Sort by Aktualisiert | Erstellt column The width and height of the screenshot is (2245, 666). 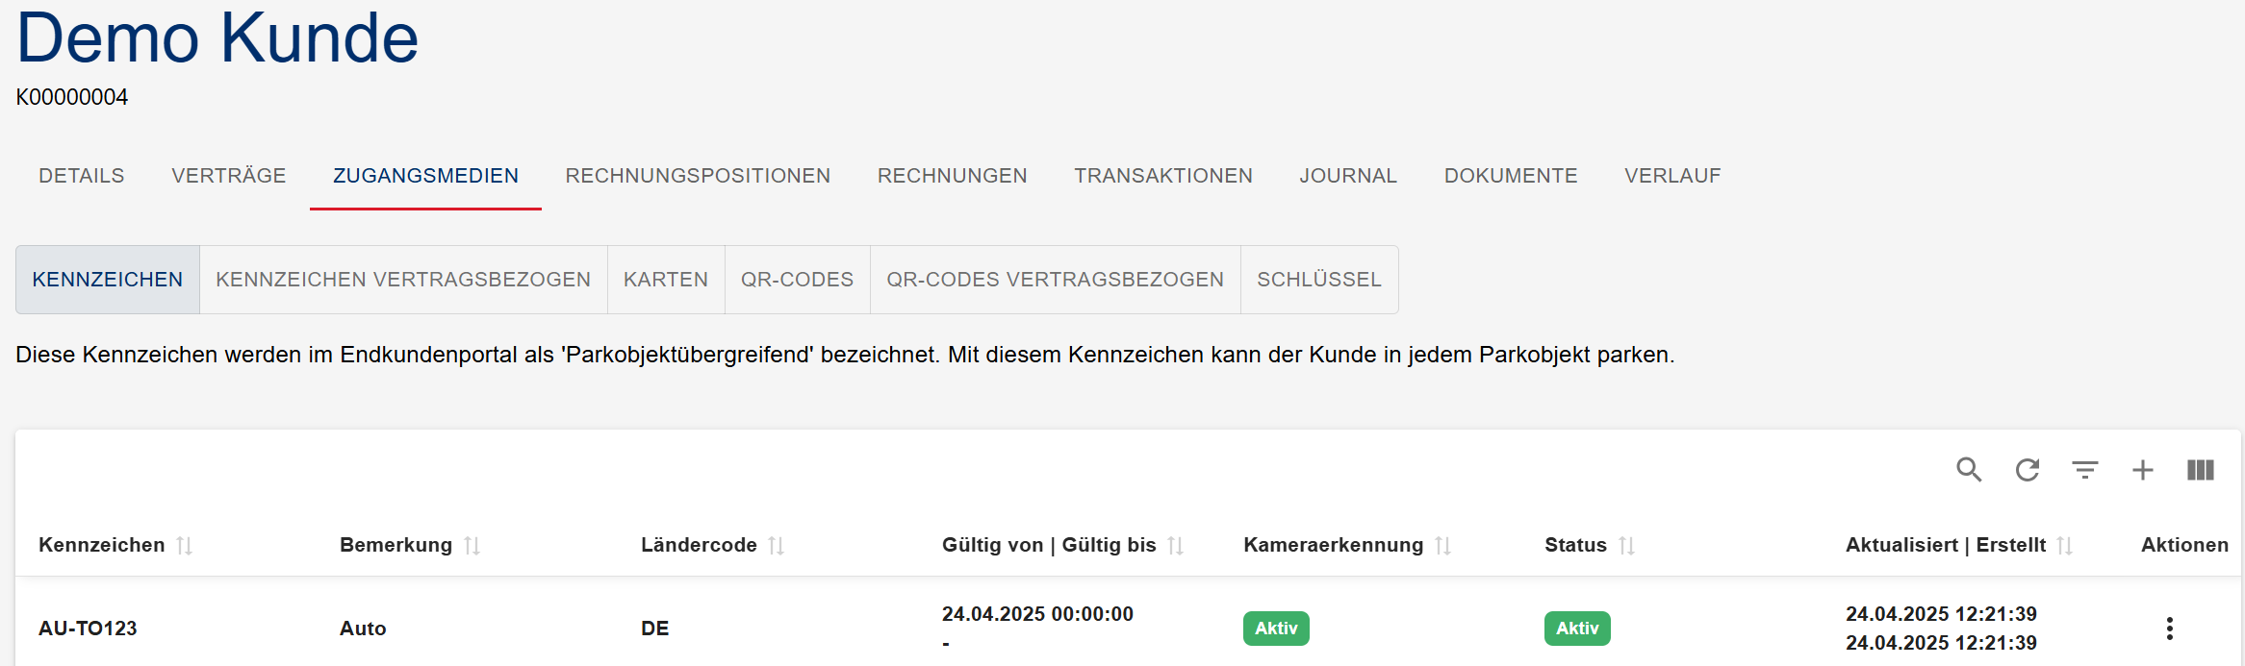click(x=2064, y=546)
